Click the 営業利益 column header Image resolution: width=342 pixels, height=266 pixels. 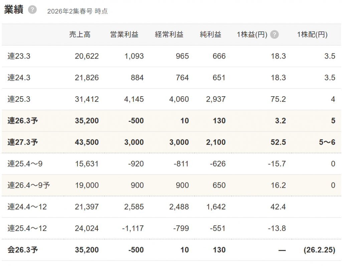[124, 35]
